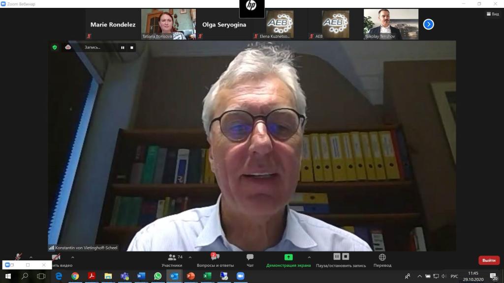The width and height of the screenshot is (504, 283).
Task: Open Microsoft Teams from taskbar
Action: (125, 276)
